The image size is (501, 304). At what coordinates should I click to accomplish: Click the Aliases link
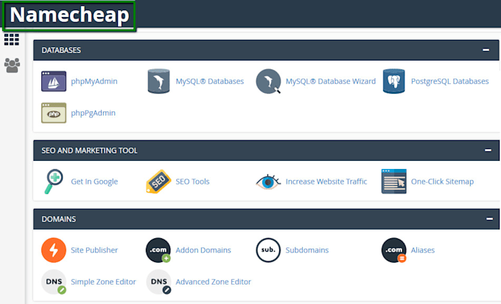click(423, 250)
